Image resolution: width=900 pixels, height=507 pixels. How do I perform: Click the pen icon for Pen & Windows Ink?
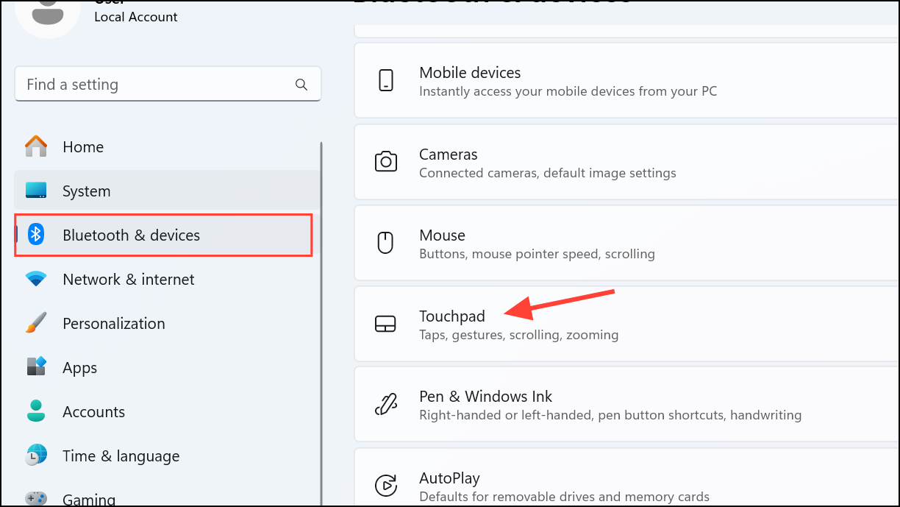click(386, 404)
